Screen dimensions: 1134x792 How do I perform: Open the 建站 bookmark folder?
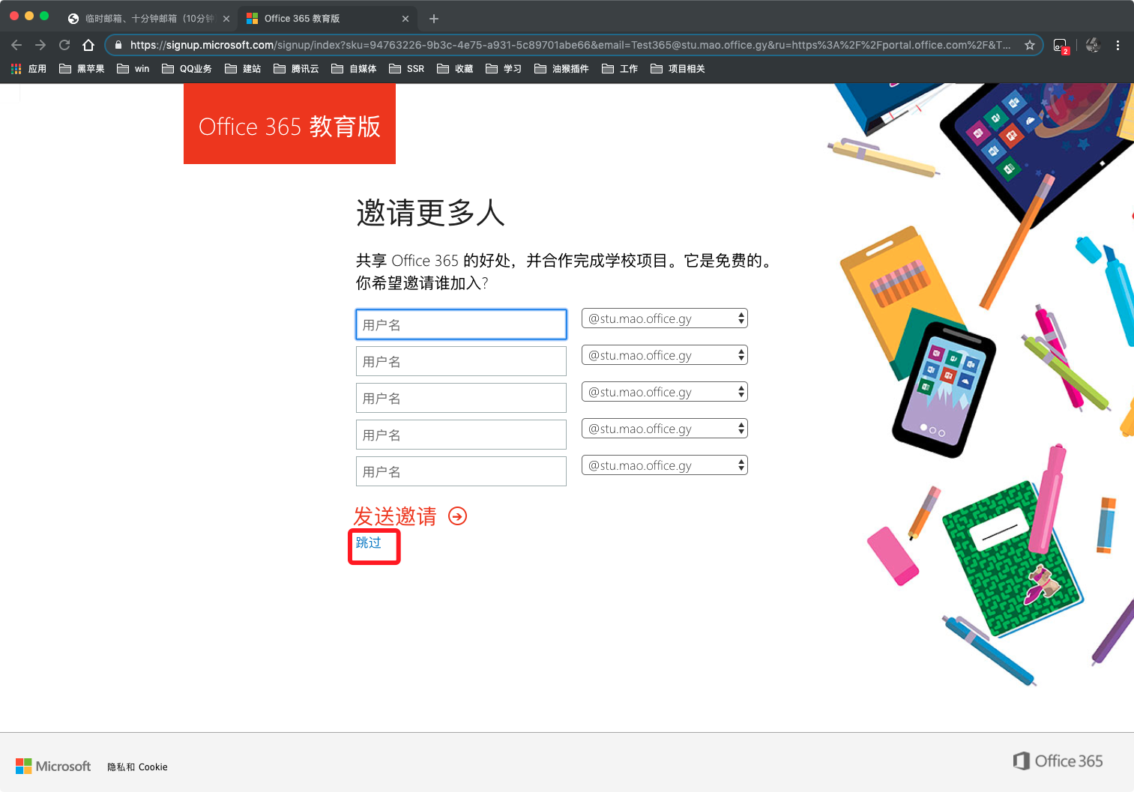(243, 69)
